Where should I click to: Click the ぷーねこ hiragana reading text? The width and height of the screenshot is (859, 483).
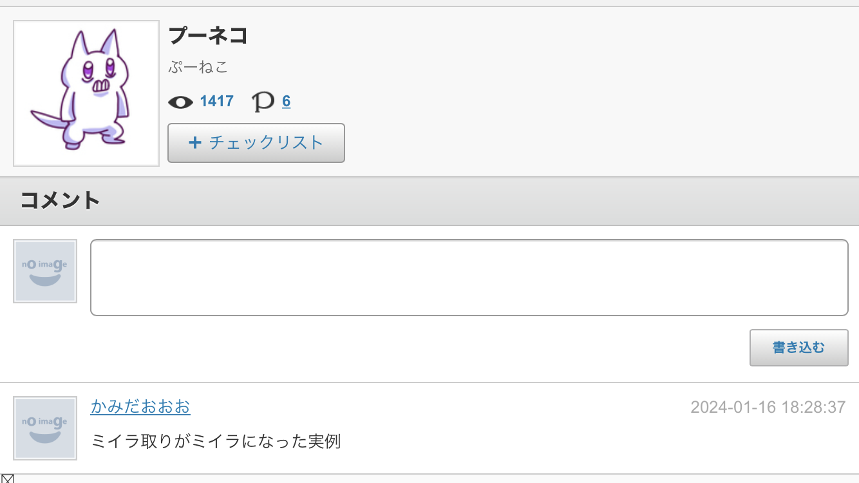(198, 67)
